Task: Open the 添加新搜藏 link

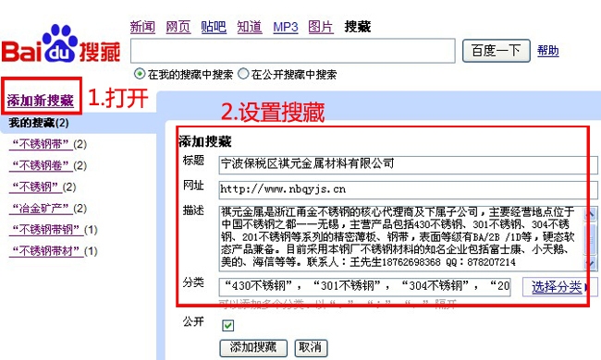Action: pyautogui.click(x=41, y=101)
